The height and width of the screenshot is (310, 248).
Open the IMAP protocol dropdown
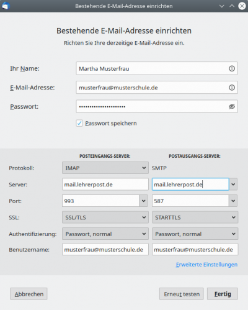(105, 168)
